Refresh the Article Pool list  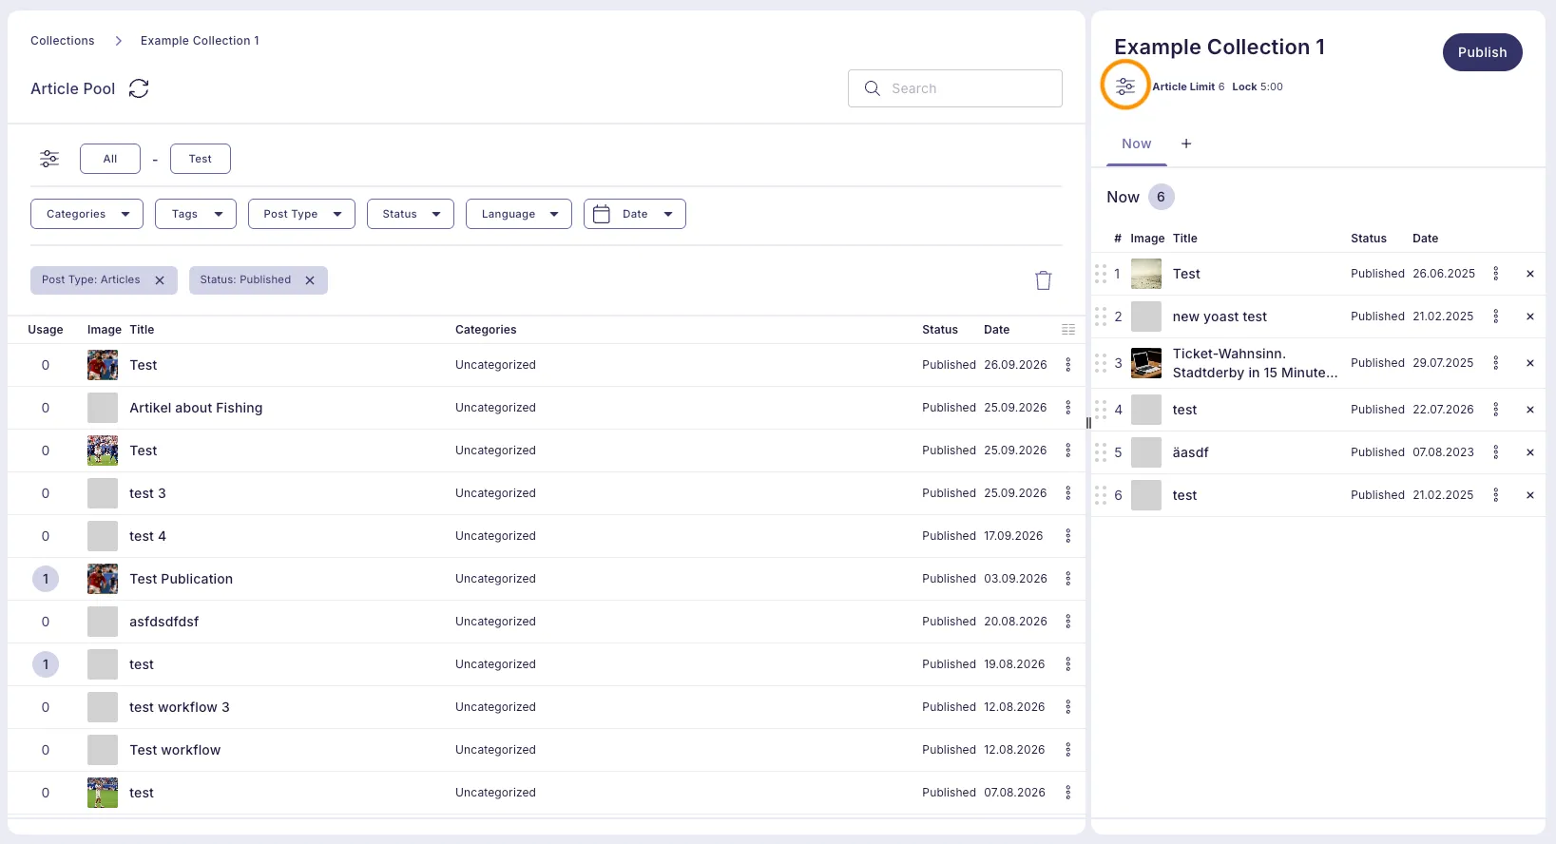pyautogui.click(x=139, y=88)
